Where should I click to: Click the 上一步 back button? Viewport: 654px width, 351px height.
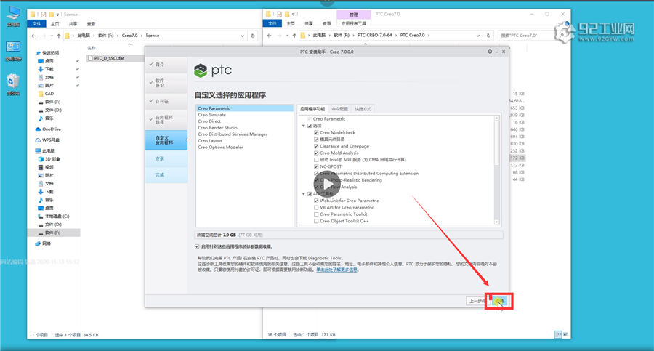click(x=477, y=301)
